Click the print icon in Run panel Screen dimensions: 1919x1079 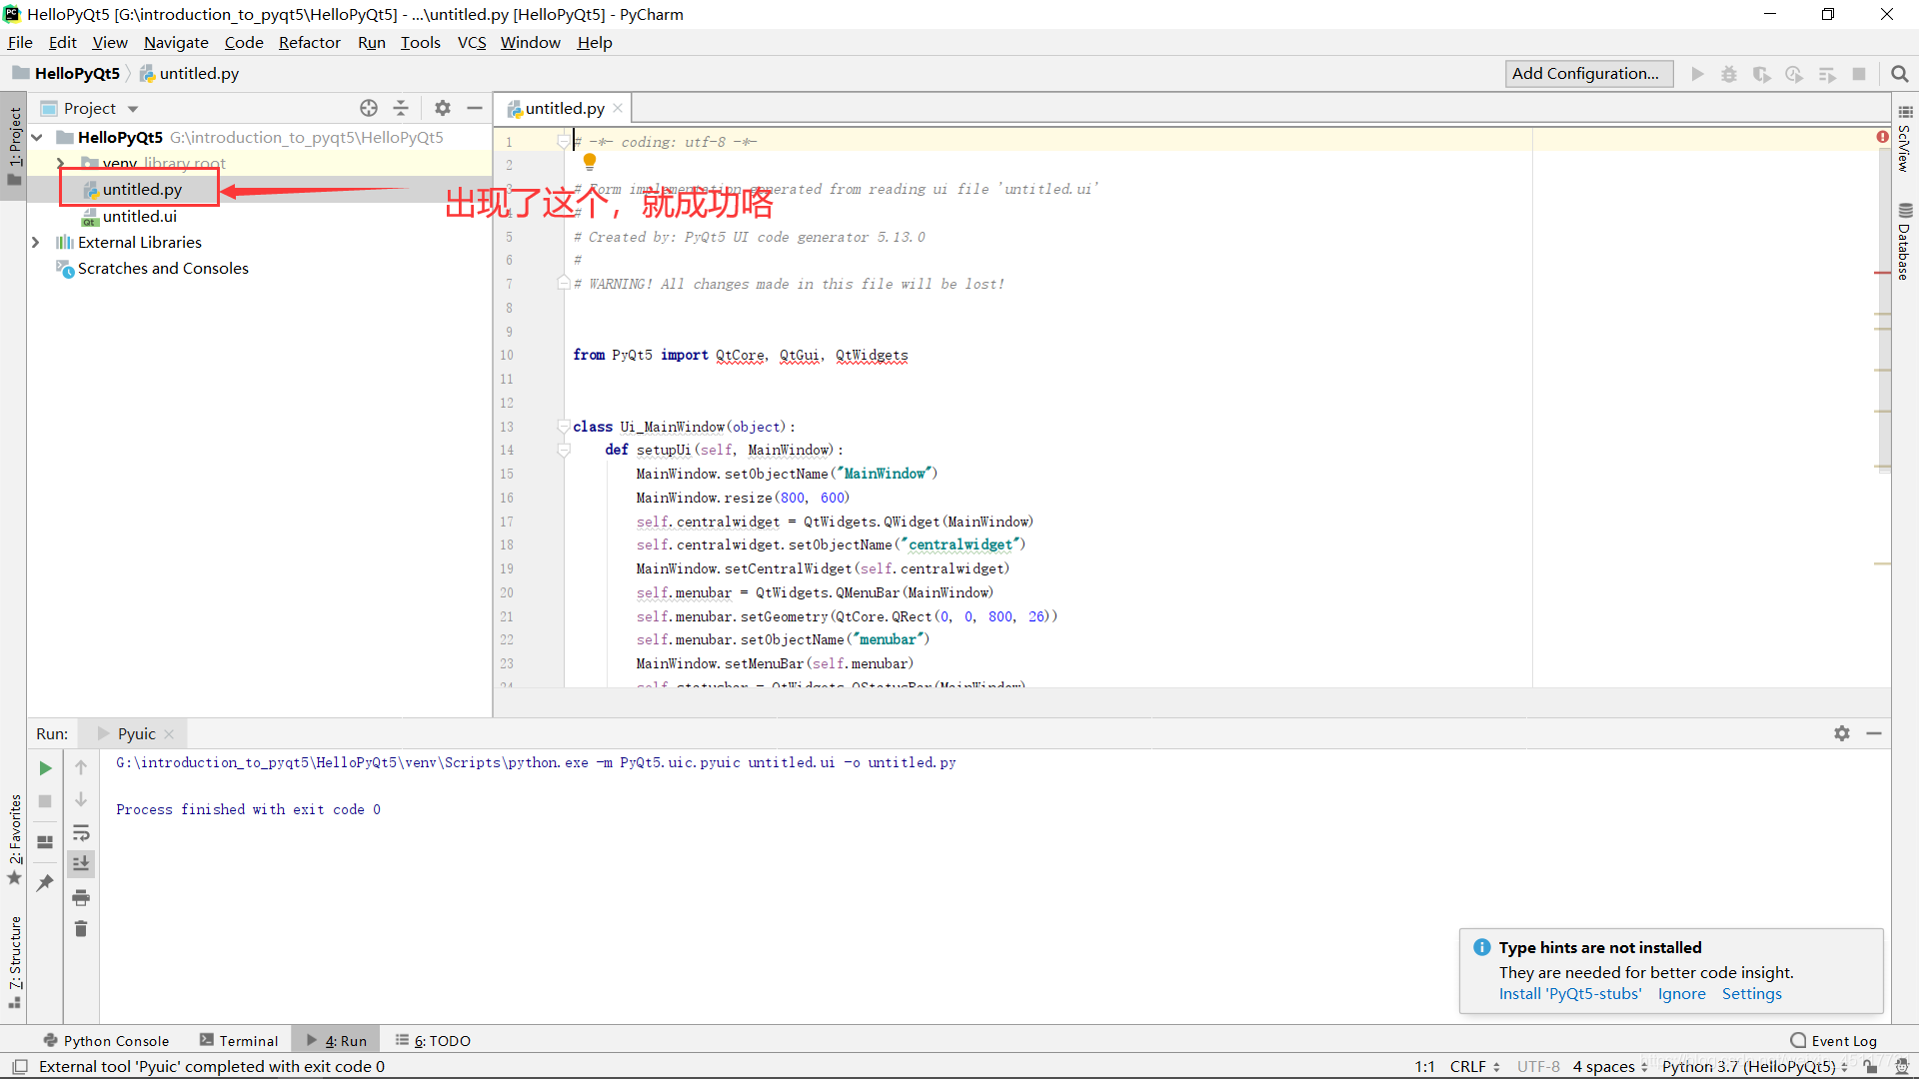click(81, 897)
